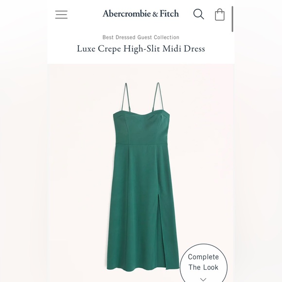This screenshot has height=282, width=282.
Task: Expand the chevron below Complete The Look
Action: tap(203, 279)
